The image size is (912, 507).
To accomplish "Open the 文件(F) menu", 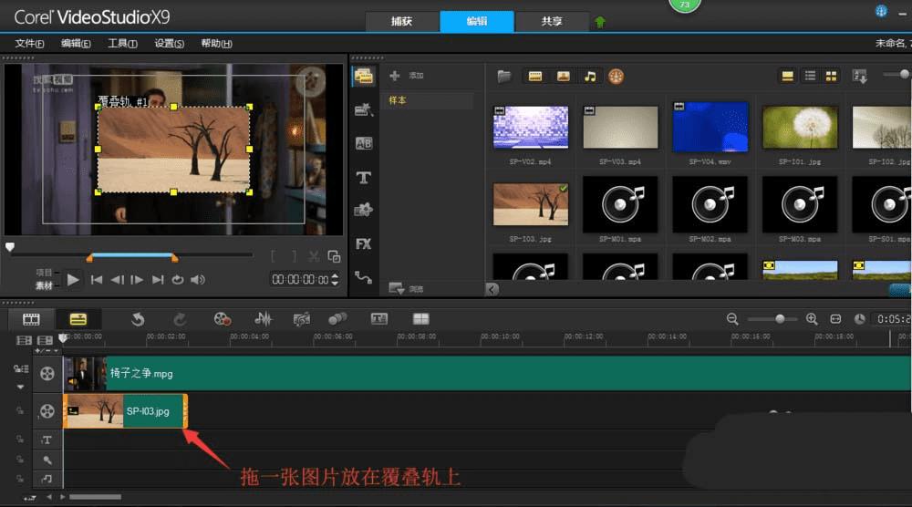I will coord(29,44).
